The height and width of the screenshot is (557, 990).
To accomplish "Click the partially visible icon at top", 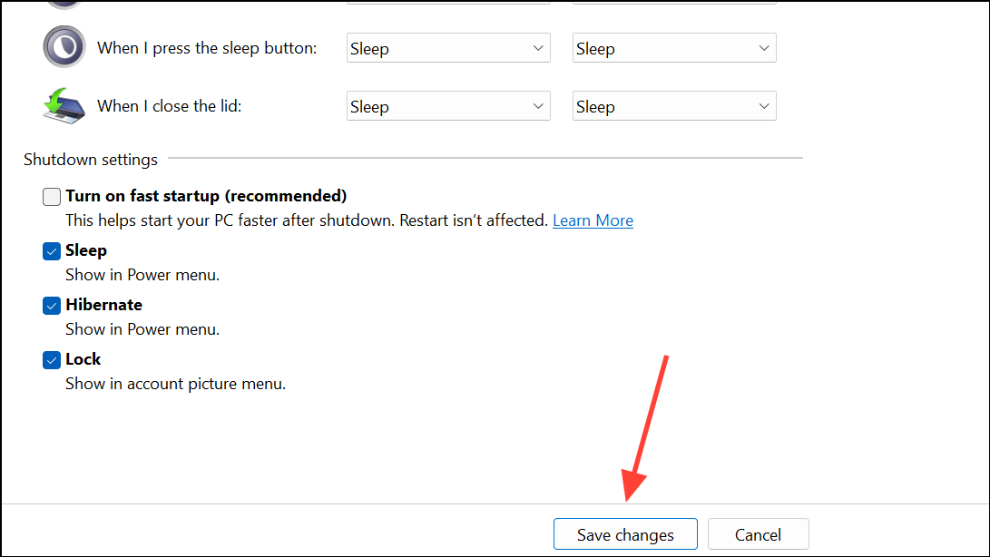I will 62,5.
